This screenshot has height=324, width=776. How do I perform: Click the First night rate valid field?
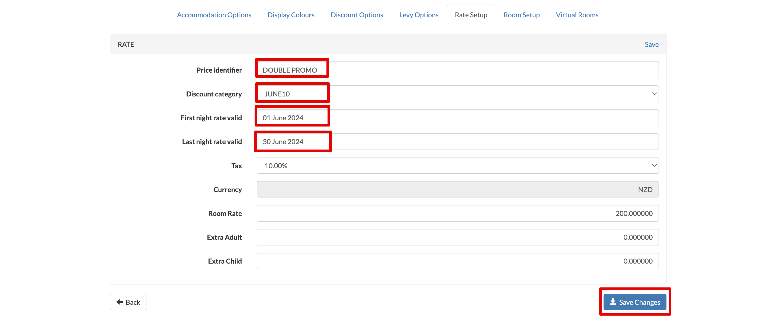[457, 118]
